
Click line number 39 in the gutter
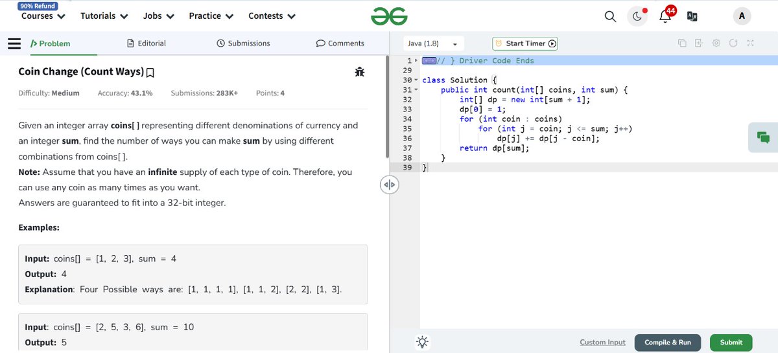[407, 168]
